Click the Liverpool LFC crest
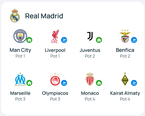This screenshot has height=116, width=145. (x=55, y=36)
